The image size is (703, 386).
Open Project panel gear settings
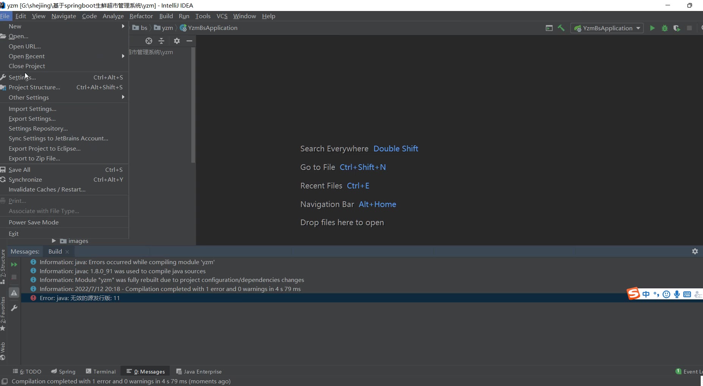(x=177, y=41)
